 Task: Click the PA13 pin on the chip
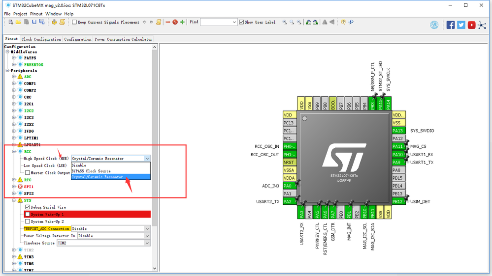point(398,131)
